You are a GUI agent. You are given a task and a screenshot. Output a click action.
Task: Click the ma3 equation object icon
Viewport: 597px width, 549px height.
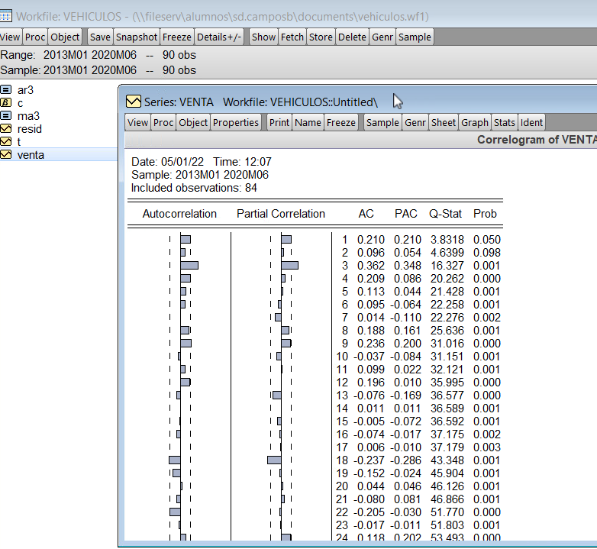tap(5, 116)
